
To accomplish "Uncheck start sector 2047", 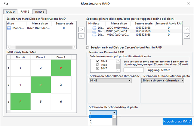I will click(x=98, y=68).
